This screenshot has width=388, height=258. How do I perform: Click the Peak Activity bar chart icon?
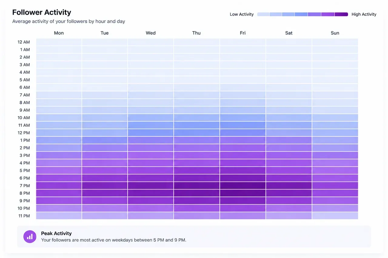[x=30, y=237]
